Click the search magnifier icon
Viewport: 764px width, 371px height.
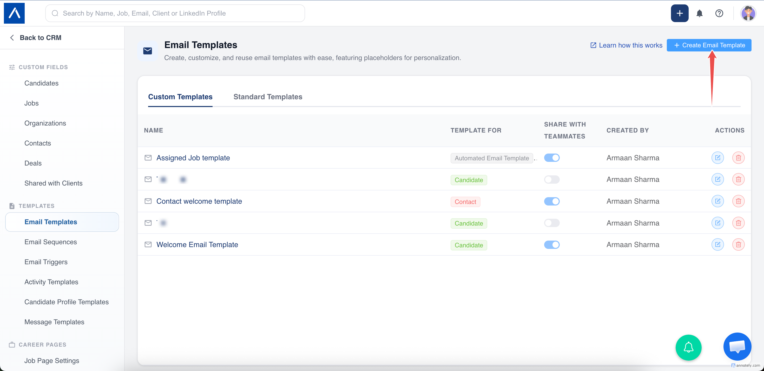click(55, 13)
